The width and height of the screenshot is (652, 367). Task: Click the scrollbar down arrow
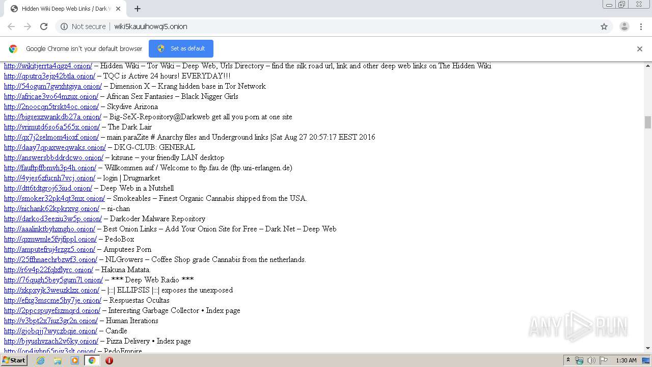click(x=648, y=348)
